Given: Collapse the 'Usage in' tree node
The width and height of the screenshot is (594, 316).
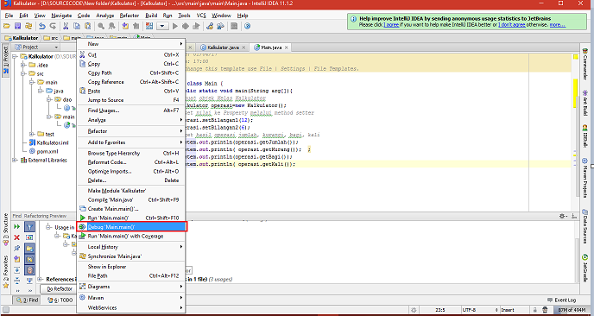Looking at the screenshot, I should (48, 227).
